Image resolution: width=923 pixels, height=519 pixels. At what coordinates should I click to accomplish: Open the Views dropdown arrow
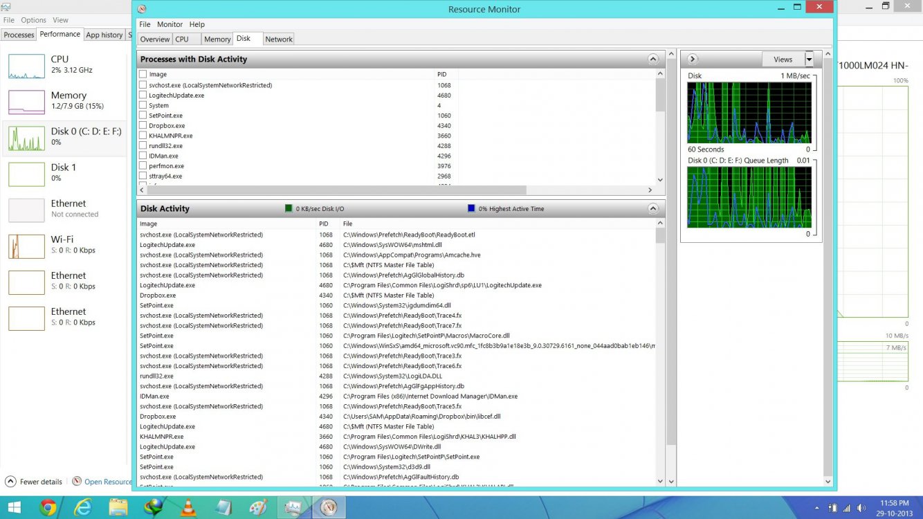coord(809,60)
